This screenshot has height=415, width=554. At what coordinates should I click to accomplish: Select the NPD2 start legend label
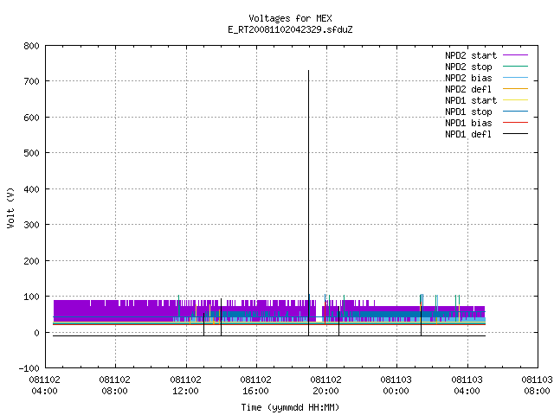[x=471, y=55]
